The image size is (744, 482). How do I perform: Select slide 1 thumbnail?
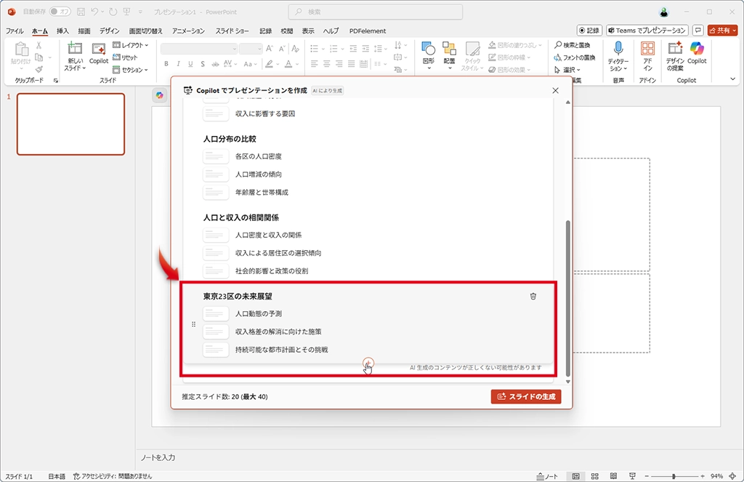pyautogui.click(x=70, y=124)
